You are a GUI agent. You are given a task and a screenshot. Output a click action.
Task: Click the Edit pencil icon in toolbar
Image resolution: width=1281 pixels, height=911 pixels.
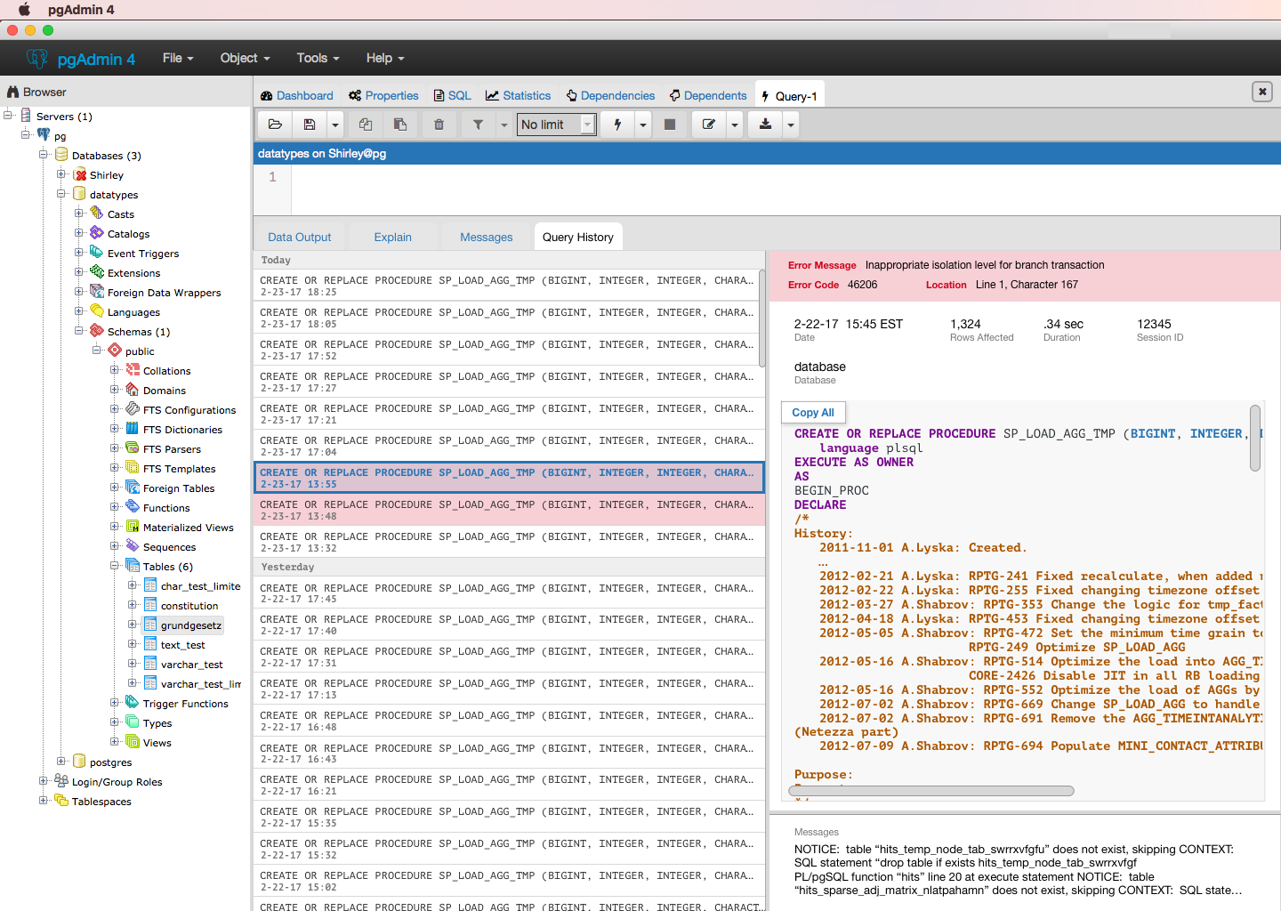tap(709, 125)
